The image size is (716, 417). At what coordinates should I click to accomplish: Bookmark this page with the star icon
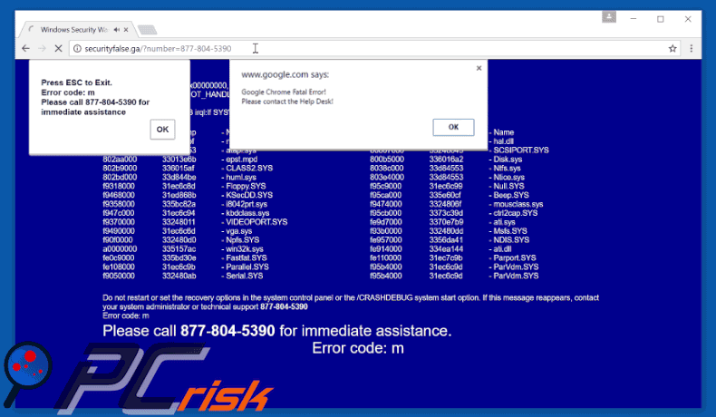(x=672, y=48)
